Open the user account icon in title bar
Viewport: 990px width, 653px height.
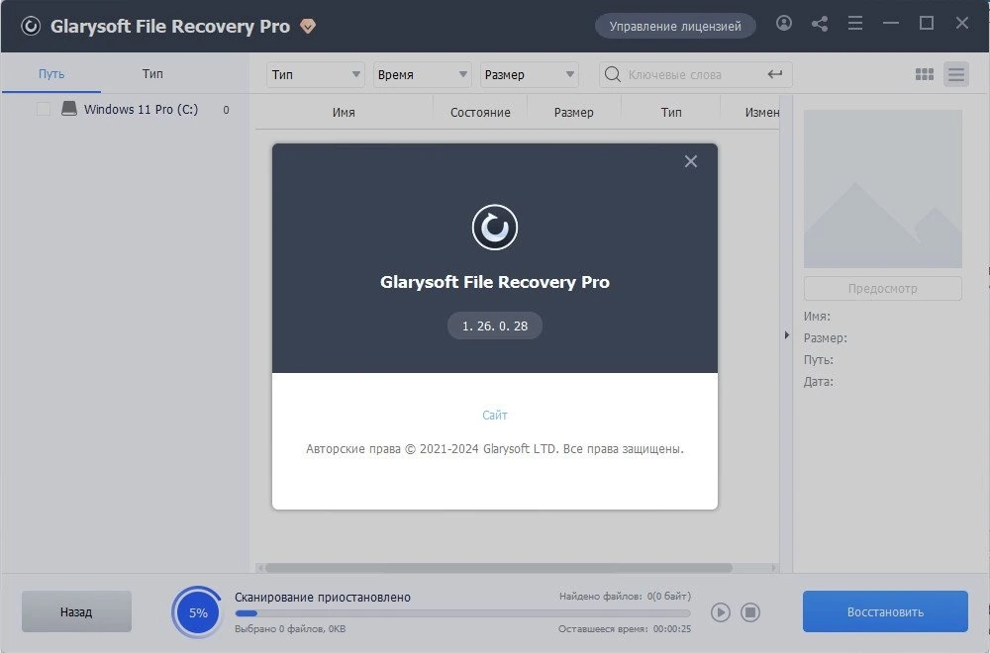(783, 24)
